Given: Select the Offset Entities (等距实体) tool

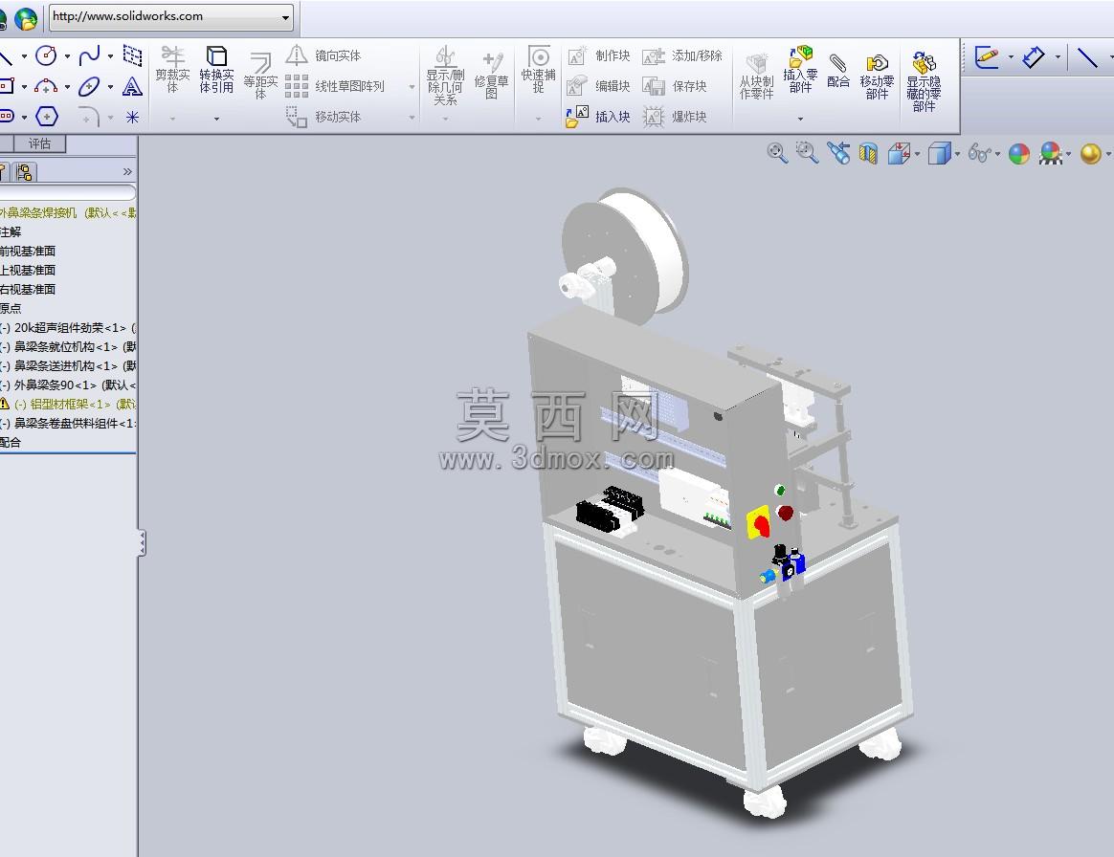Looking at the screenshot, I should click(x=260, y=75).
